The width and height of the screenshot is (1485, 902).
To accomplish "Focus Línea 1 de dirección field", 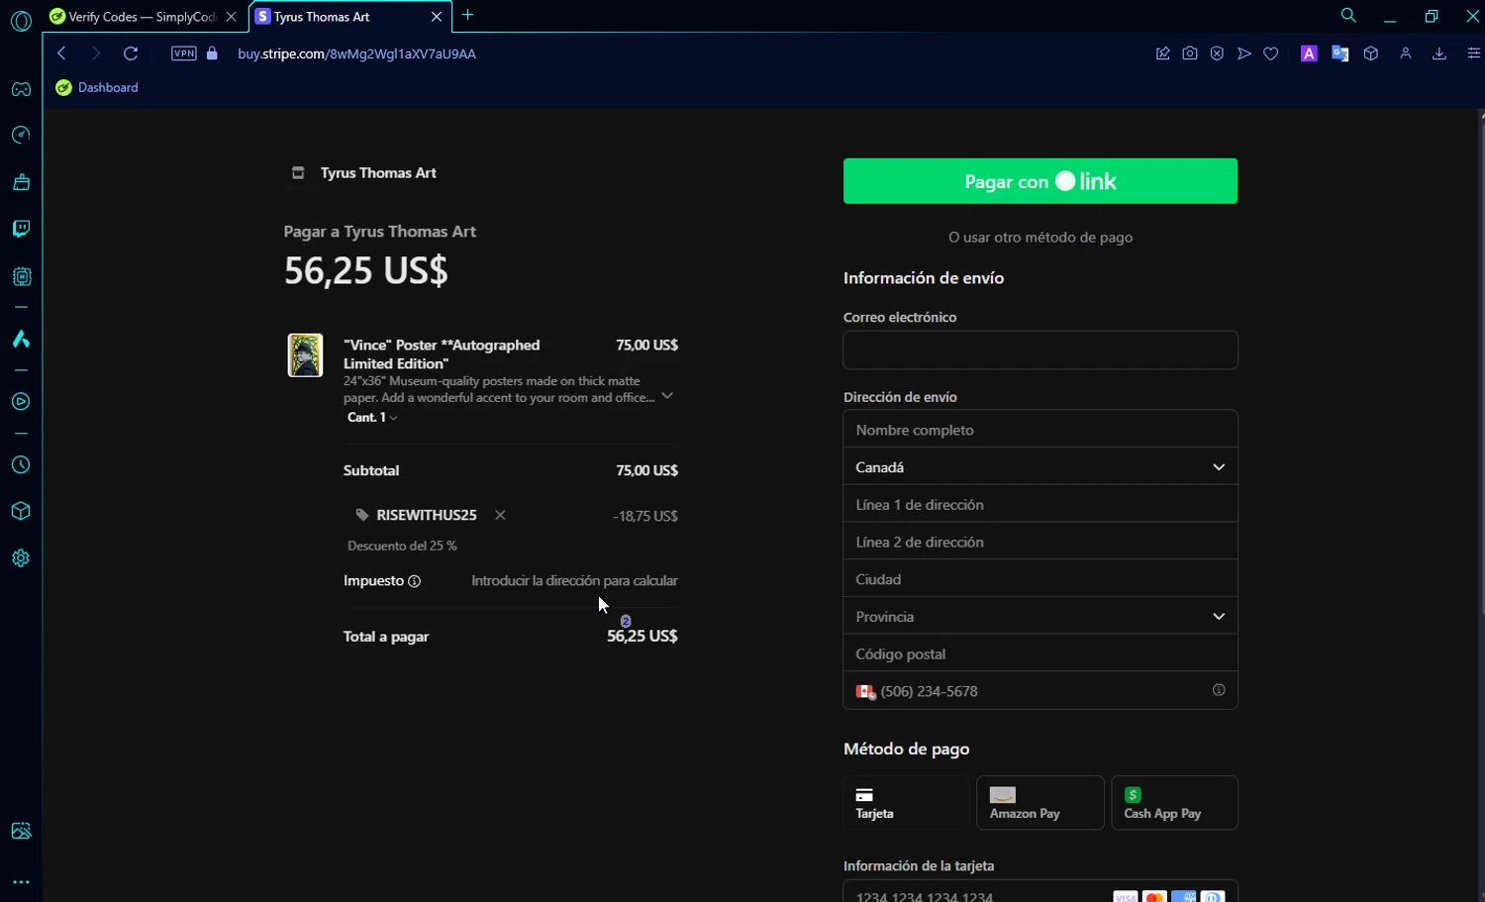I will (x=1040, y=505).
